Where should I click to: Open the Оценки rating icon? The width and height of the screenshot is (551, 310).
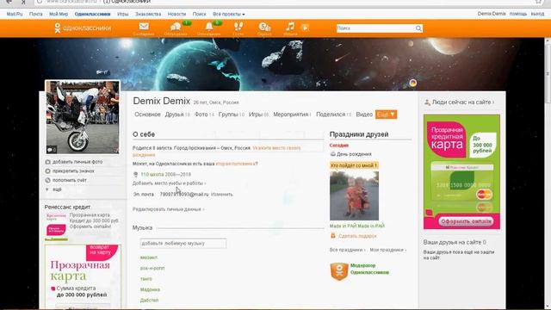[264, 27]
